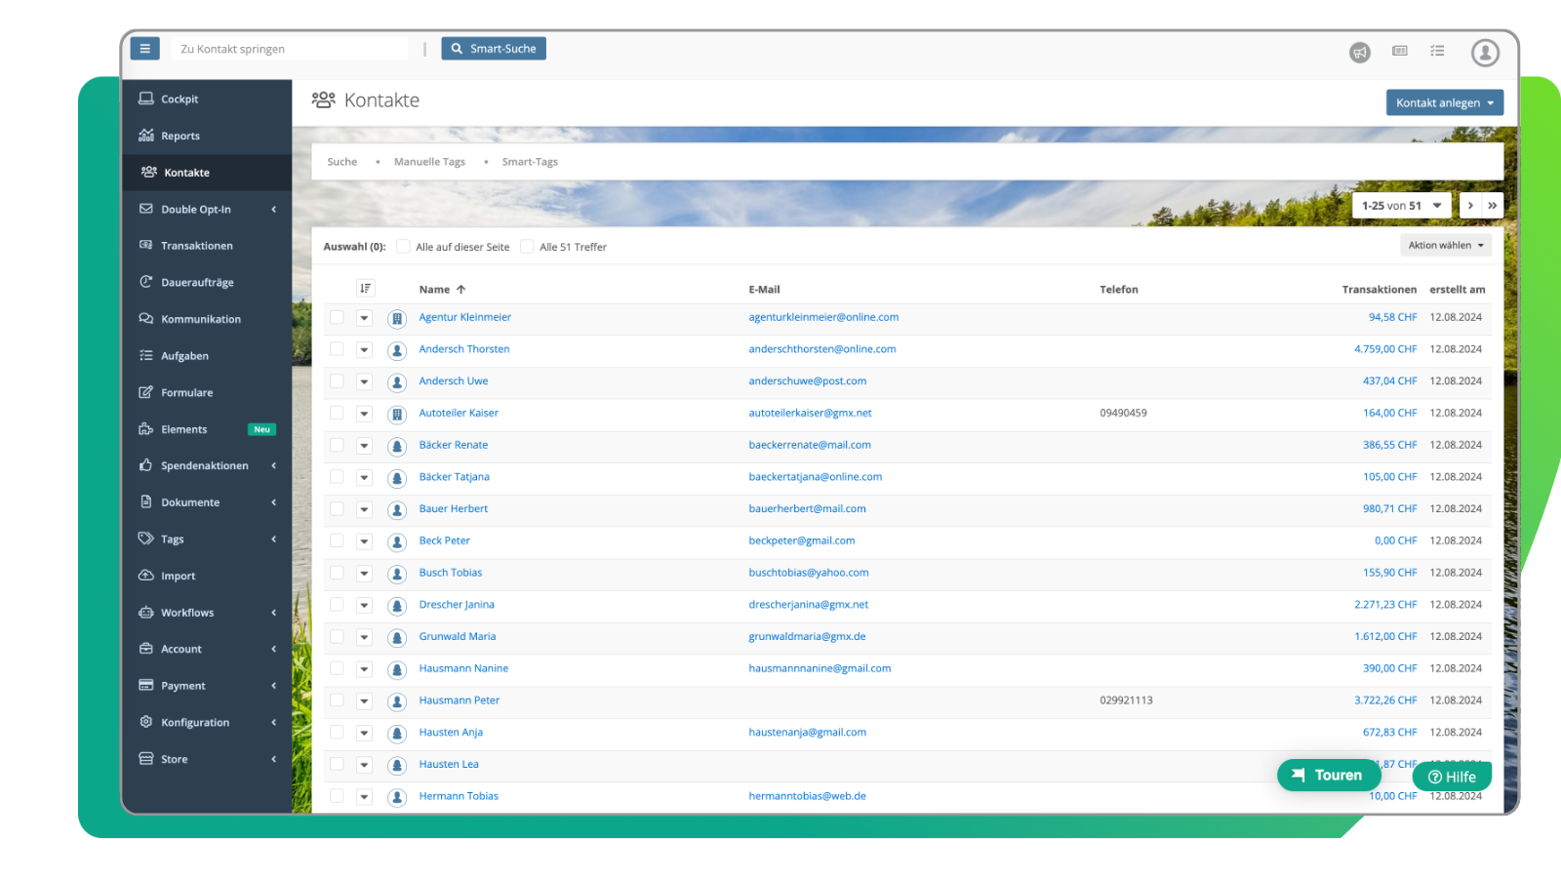Open the user profile account icon

[1485, 53]
